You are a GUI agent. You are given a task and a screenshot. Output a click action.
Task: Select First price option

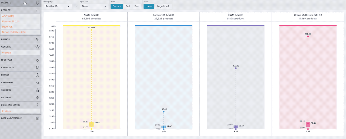pos(137,6)
